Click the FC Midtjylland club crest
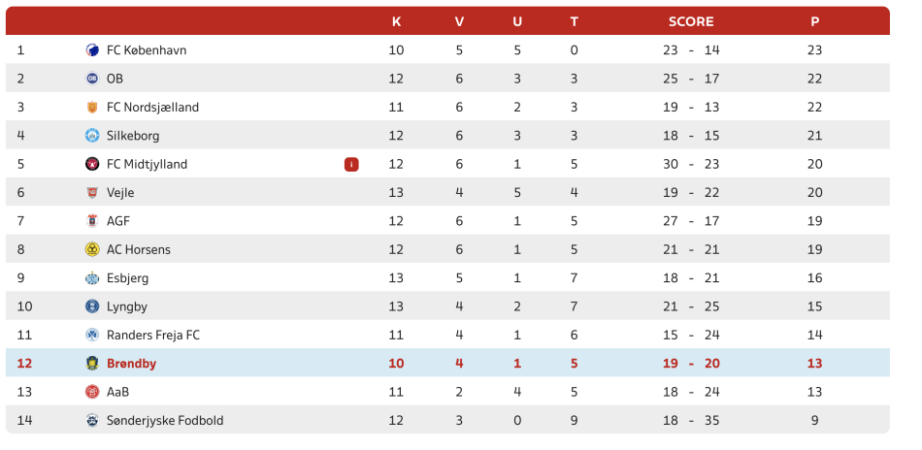Viewport: 922px width, 450px height. [x=92, y=164]
